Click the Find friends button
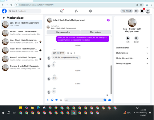The width and height of the screenshot is (154, 120). click(x=127, y=11)
